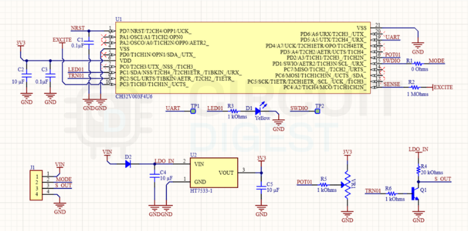The height and width of the screenshot is (231, 468).
Task: Click the TRN01 label beside R6
Action: (373, 190)
